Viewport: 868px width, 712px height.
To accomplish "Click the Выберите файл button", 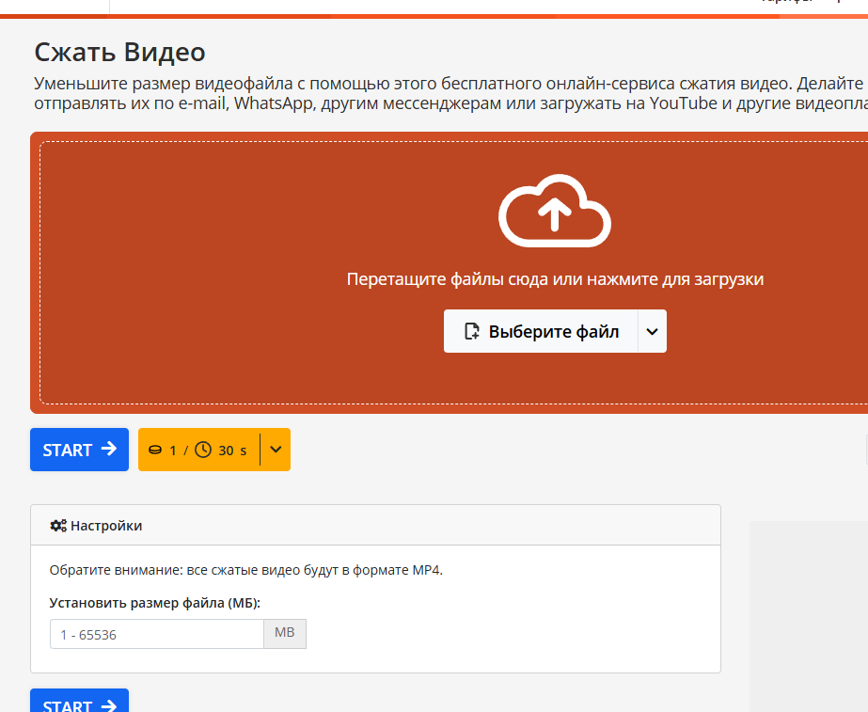I will [541, 331].
